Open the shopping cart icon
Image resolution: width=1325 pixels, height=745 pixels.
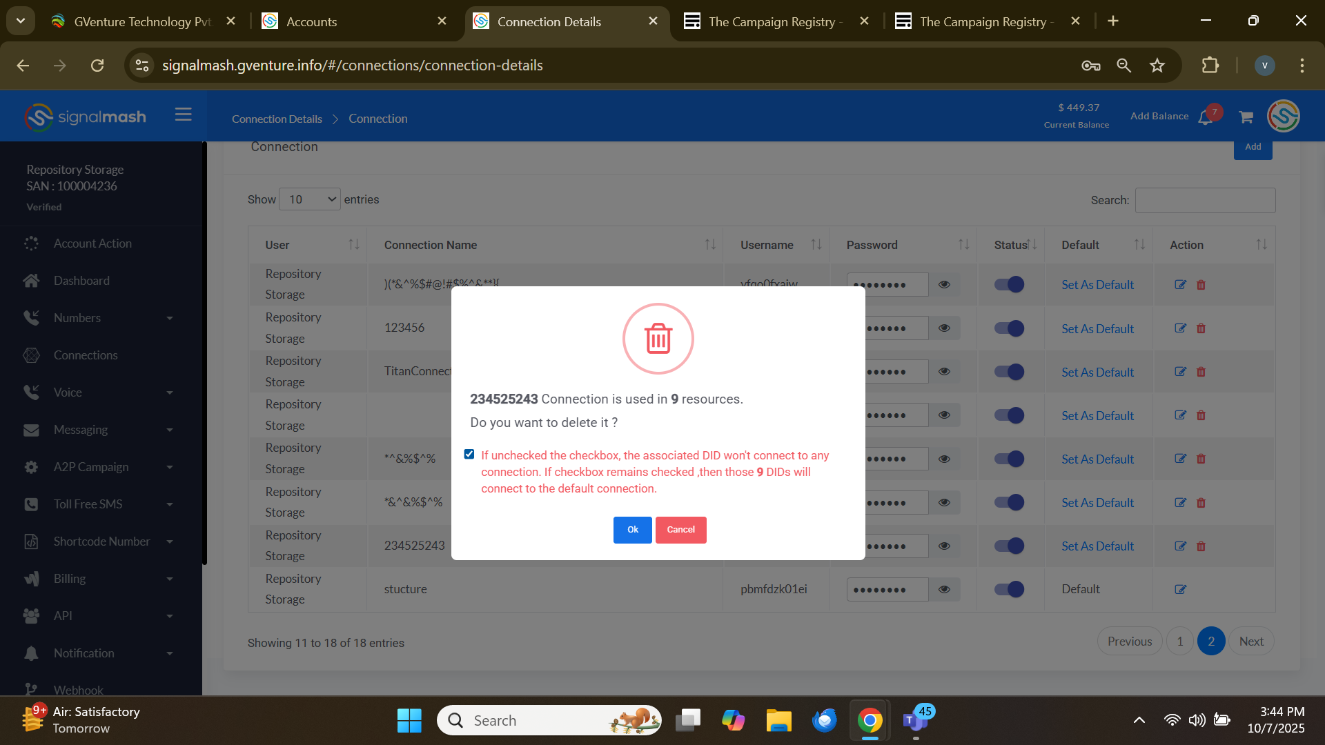coord(1246,117)
